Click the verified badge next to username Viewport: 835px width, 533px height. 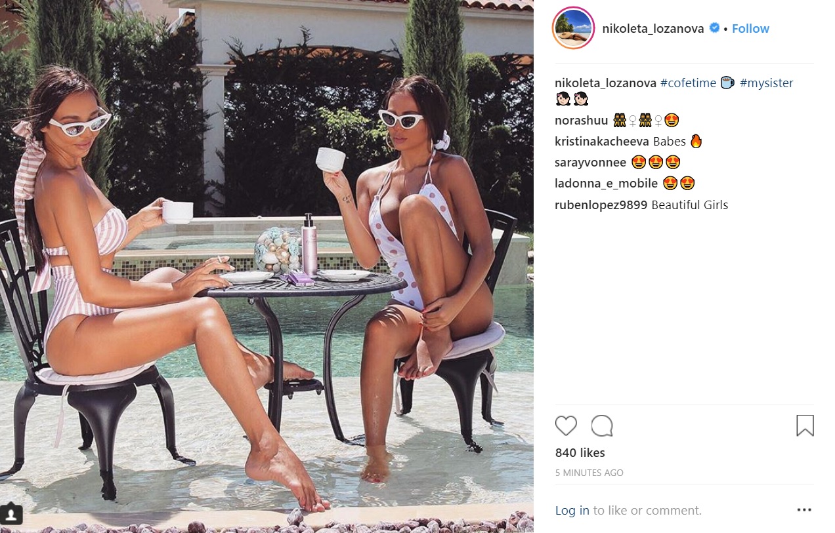[x=714, y=28]
